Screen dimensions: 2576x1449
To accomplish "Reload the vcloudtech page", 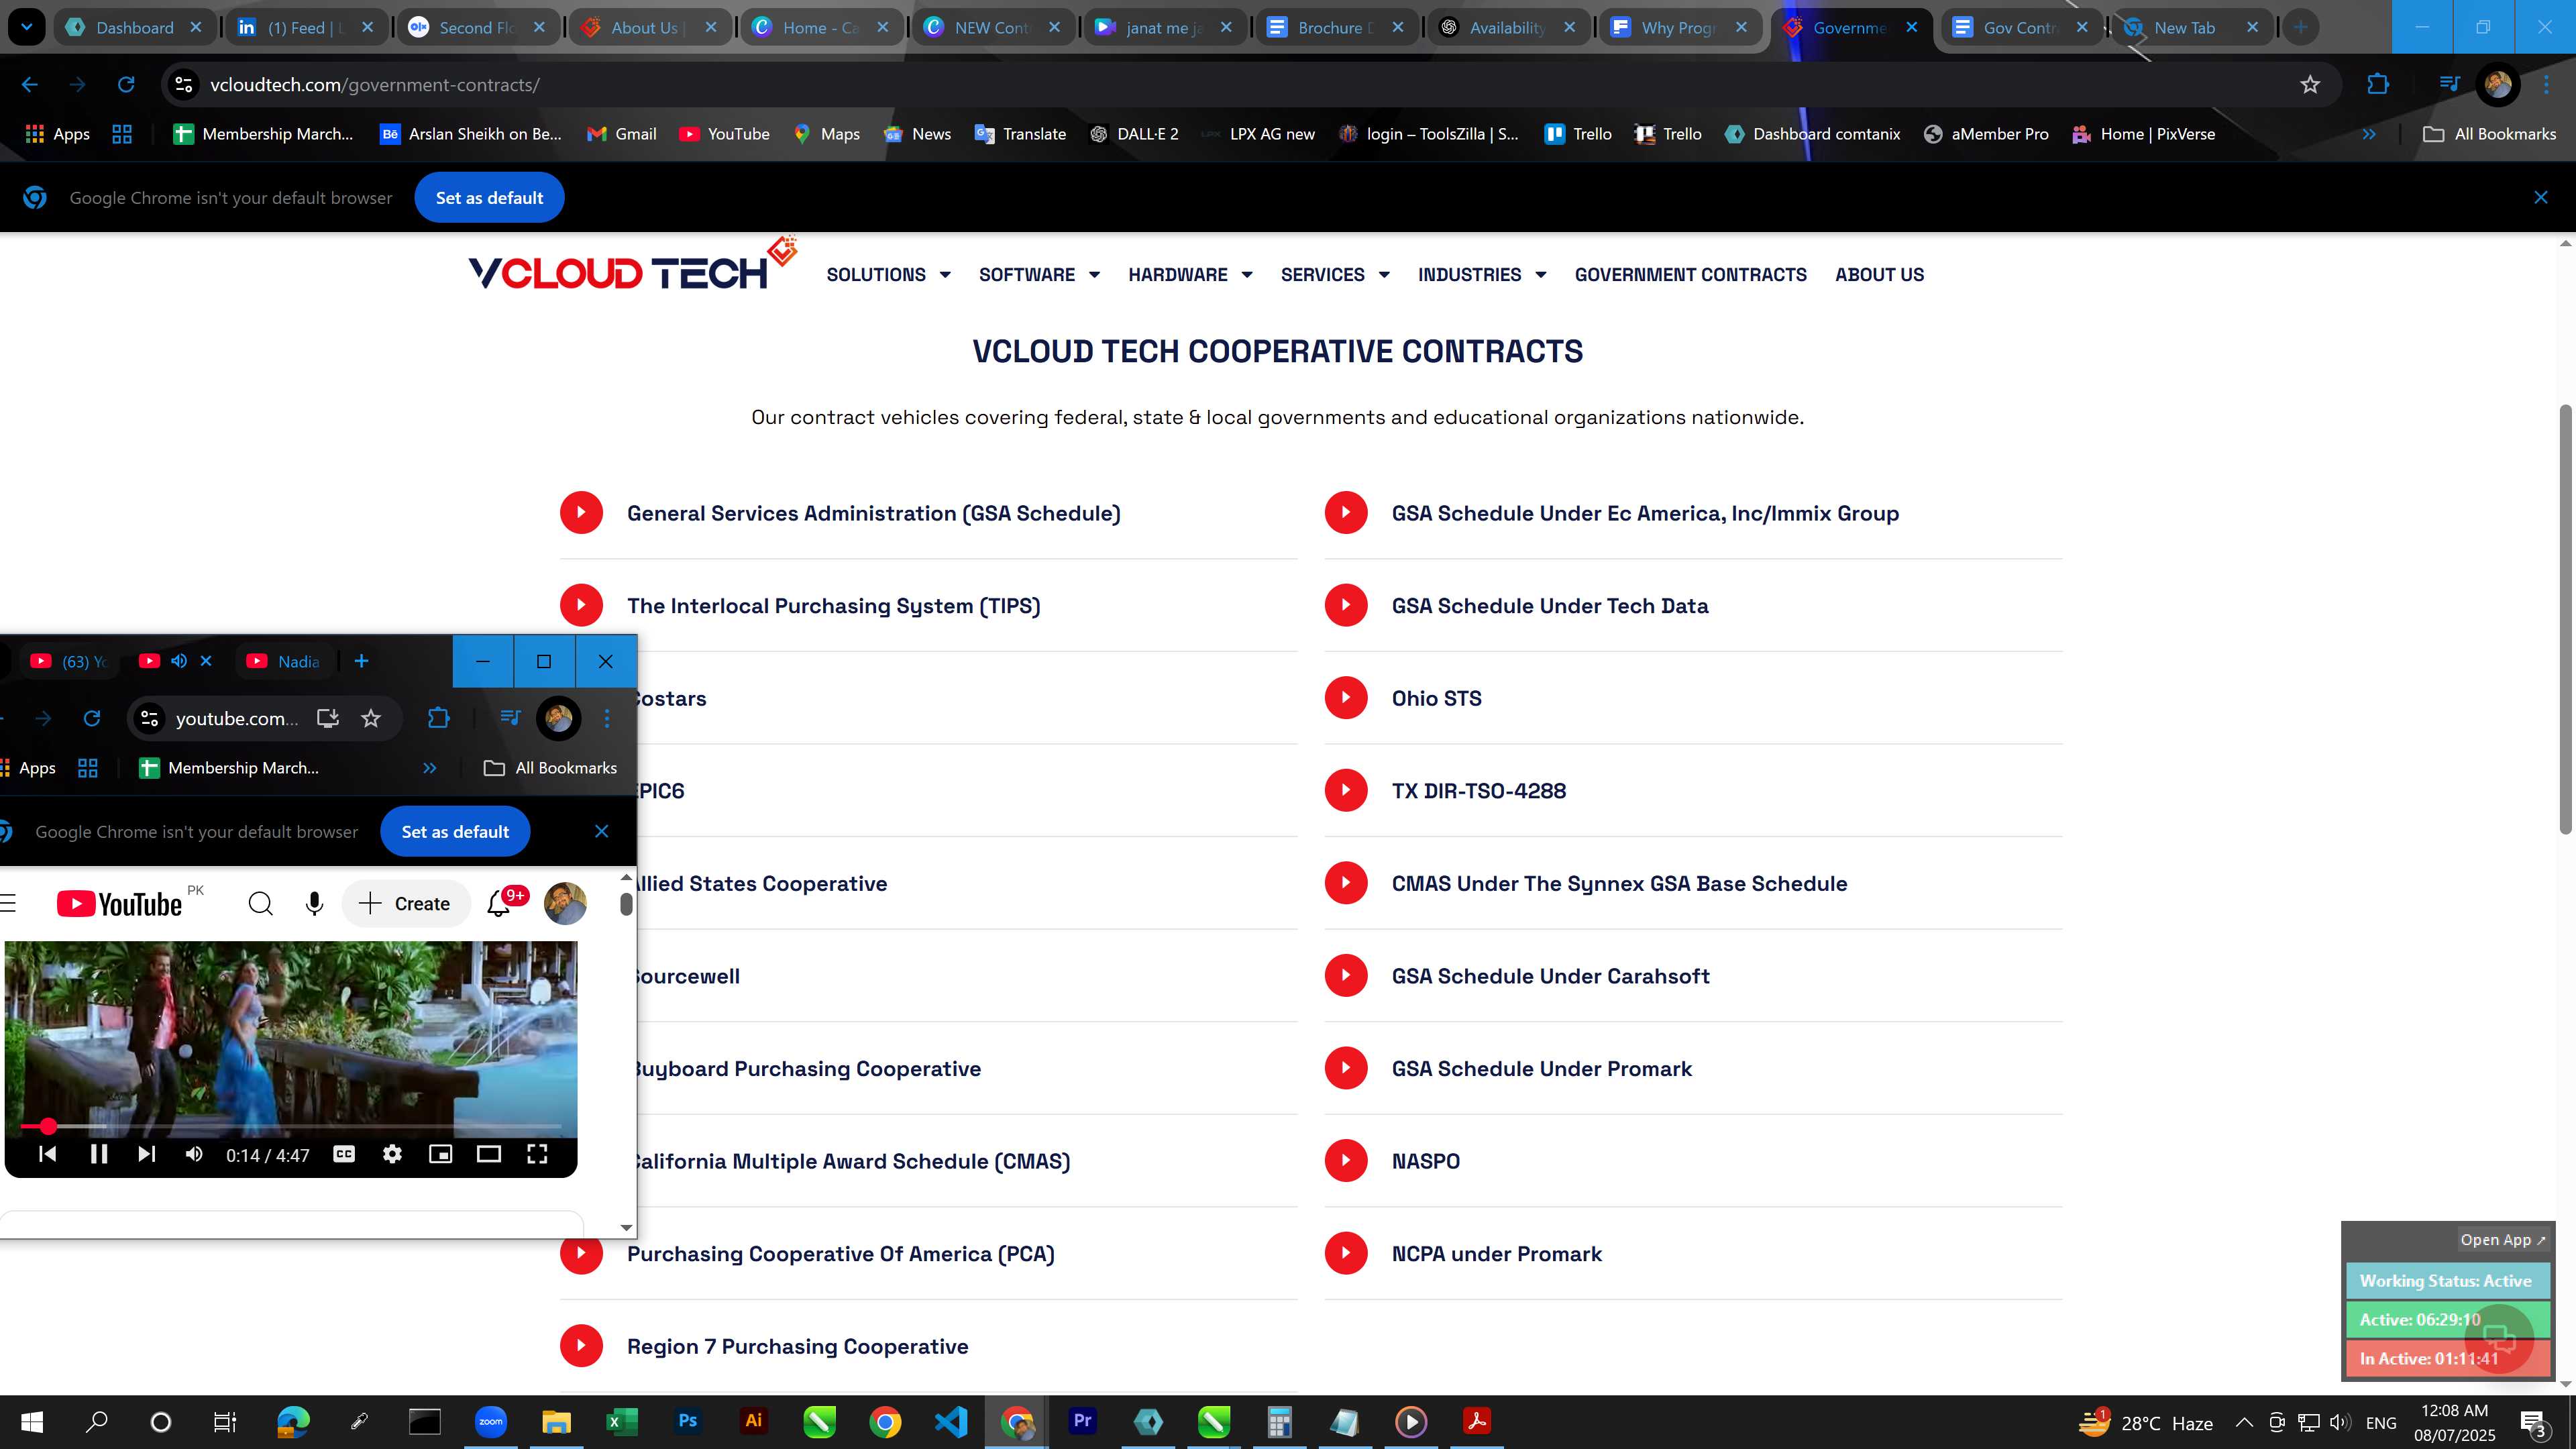I will coord(126,85).
